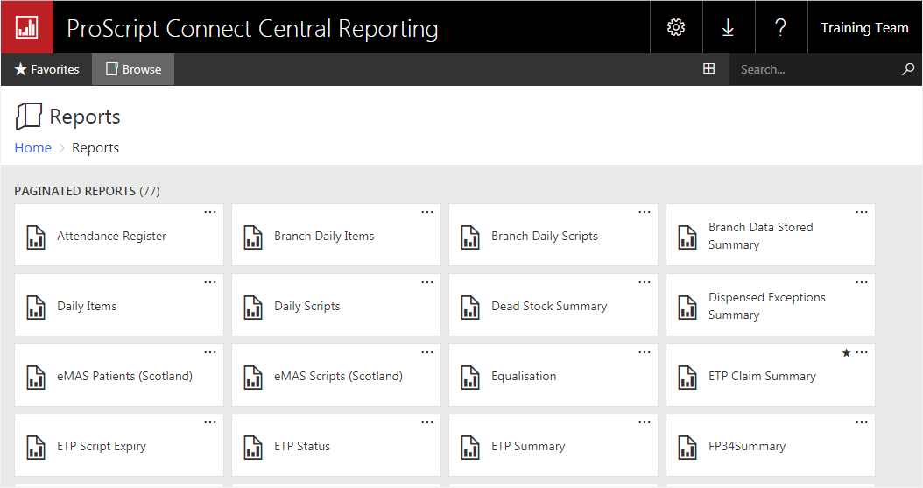Open Dispensed Exceptions Summary report
The image size is (923, 488).
(x=771, y=305)
